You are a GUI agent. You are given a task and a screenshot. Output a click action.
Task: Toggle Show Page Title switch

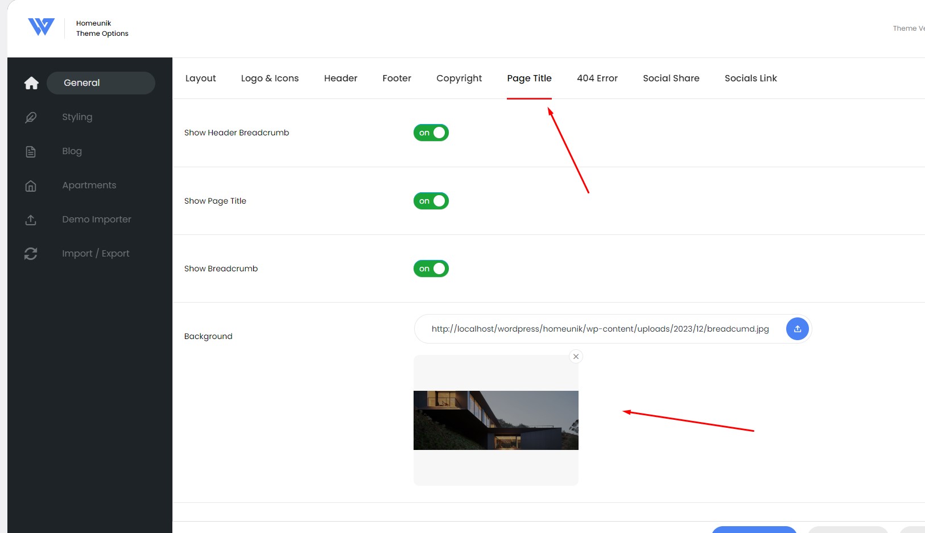click(431, 201)
